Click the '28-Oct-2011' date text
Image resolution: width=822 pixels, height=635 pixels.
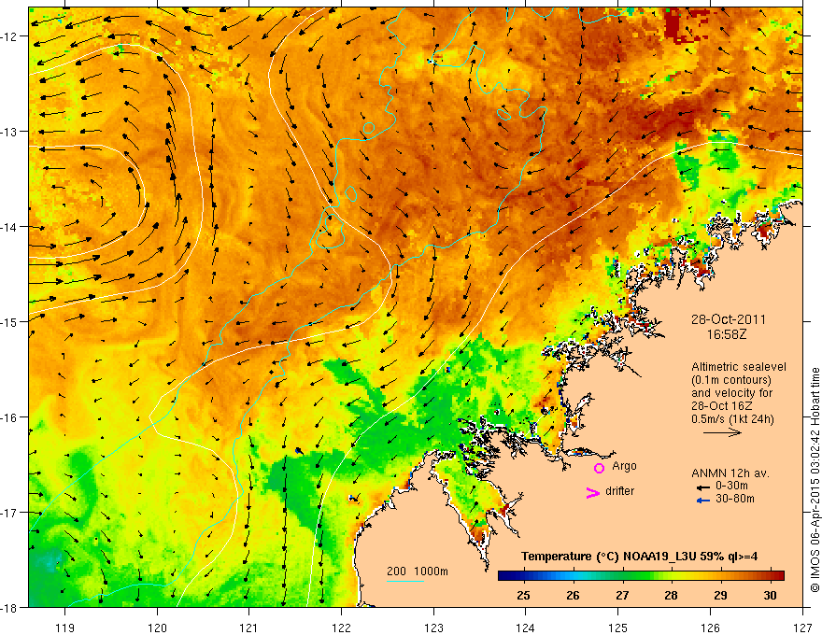(728, 319)
